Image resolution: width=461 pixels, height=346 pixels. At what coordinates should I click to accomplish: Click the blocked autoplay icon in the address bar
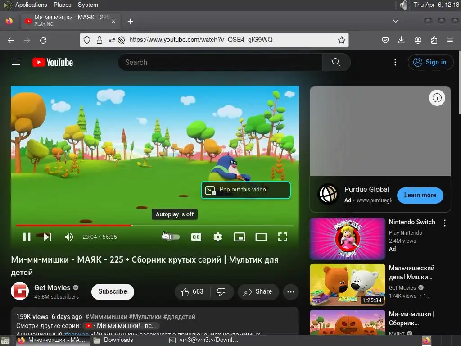point(121,40)
